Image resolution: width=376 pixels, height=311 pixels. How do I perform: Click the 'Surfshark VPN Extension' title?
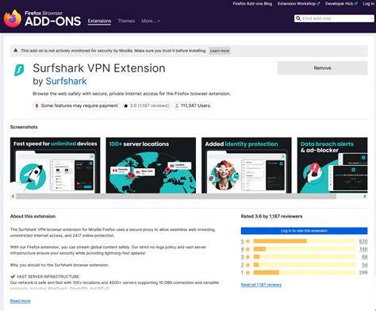coord(99,68)
